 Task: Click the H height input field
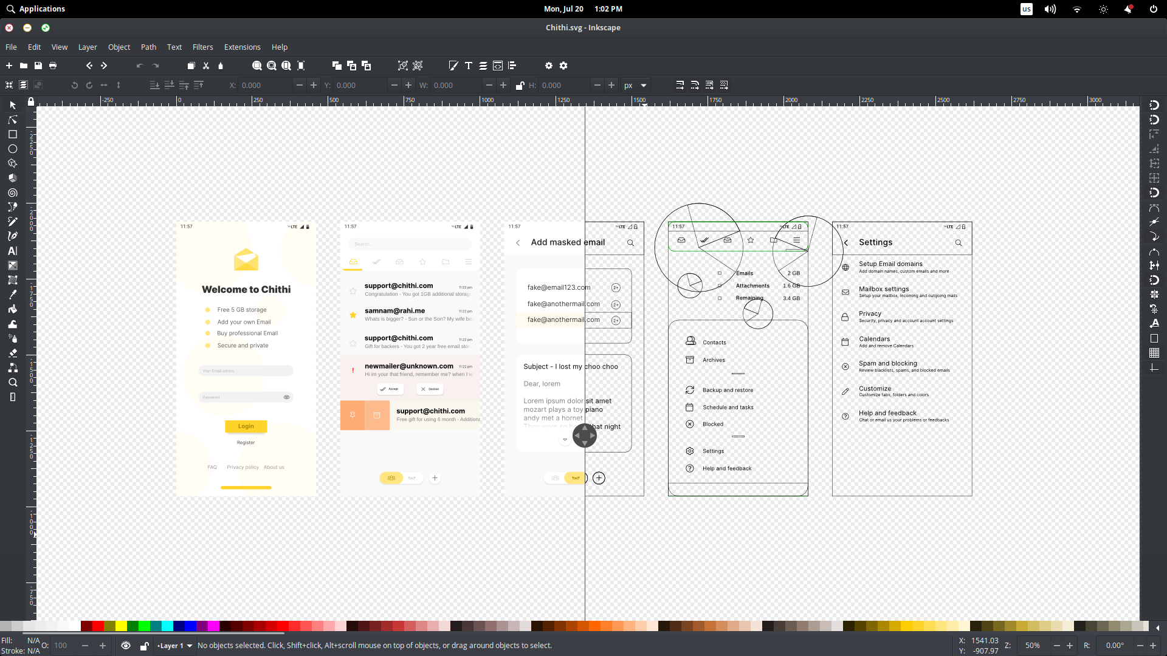click(563, 85)
